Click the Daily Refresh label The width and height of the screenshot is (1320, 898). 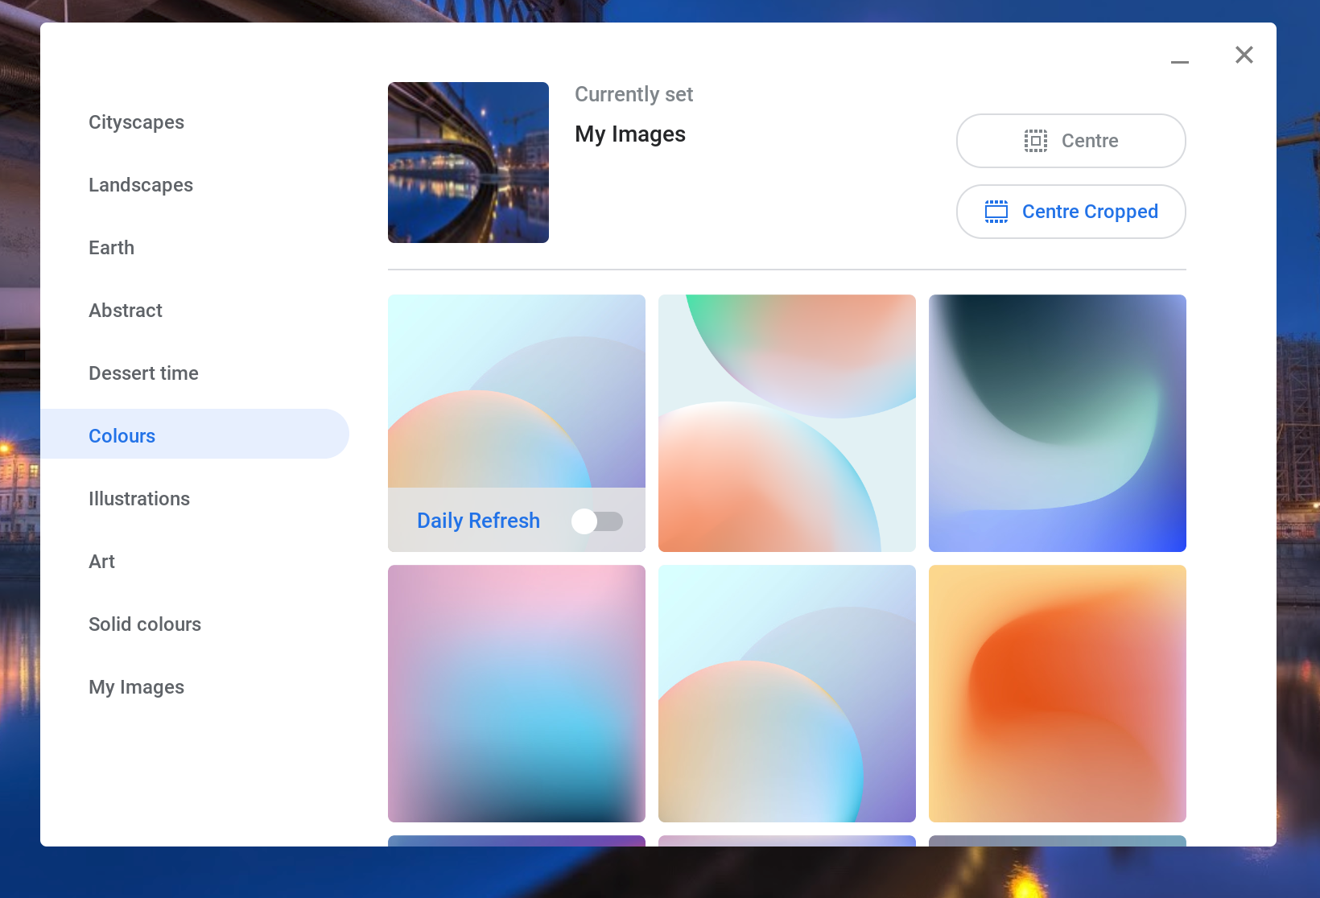(478, 521)
